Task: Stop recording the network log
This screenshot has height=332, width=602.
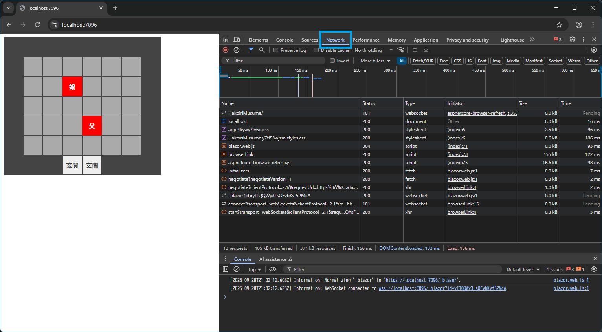Action: [225, 50]
